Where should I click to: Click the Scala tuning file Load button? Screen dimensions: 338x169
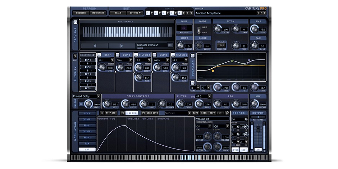click(x=221, y=45)
